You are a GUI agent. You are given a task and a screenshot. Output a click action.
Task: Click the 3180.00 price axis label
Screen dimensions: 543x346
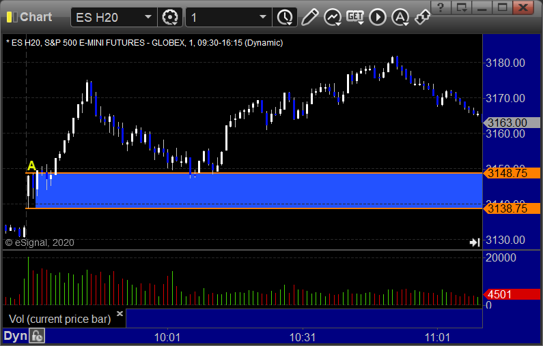click(x=505, y=63)
